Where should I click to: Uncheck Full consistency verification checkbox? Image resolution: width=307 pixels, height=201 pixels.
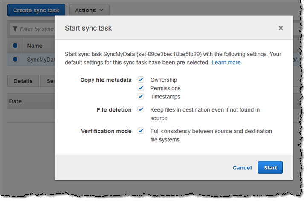tap(141, 131)
